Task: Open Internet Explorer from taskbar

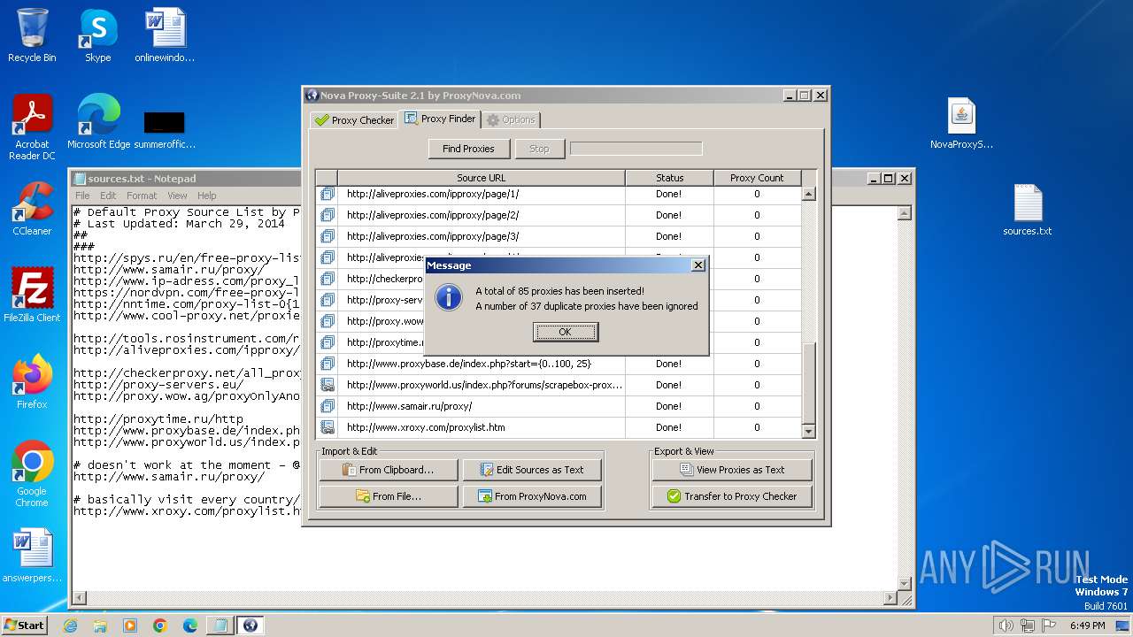Action: point(70,625)
